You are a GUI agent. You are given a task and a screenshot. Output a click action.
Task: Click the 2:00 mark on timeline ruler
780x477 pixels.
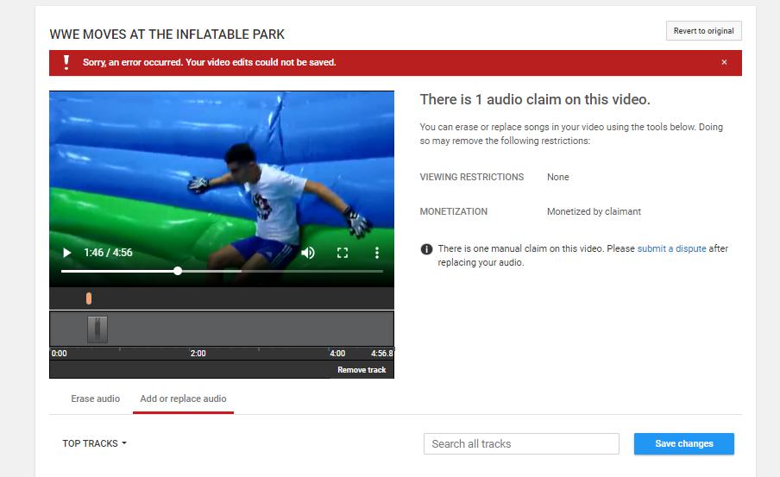(198, 354)
